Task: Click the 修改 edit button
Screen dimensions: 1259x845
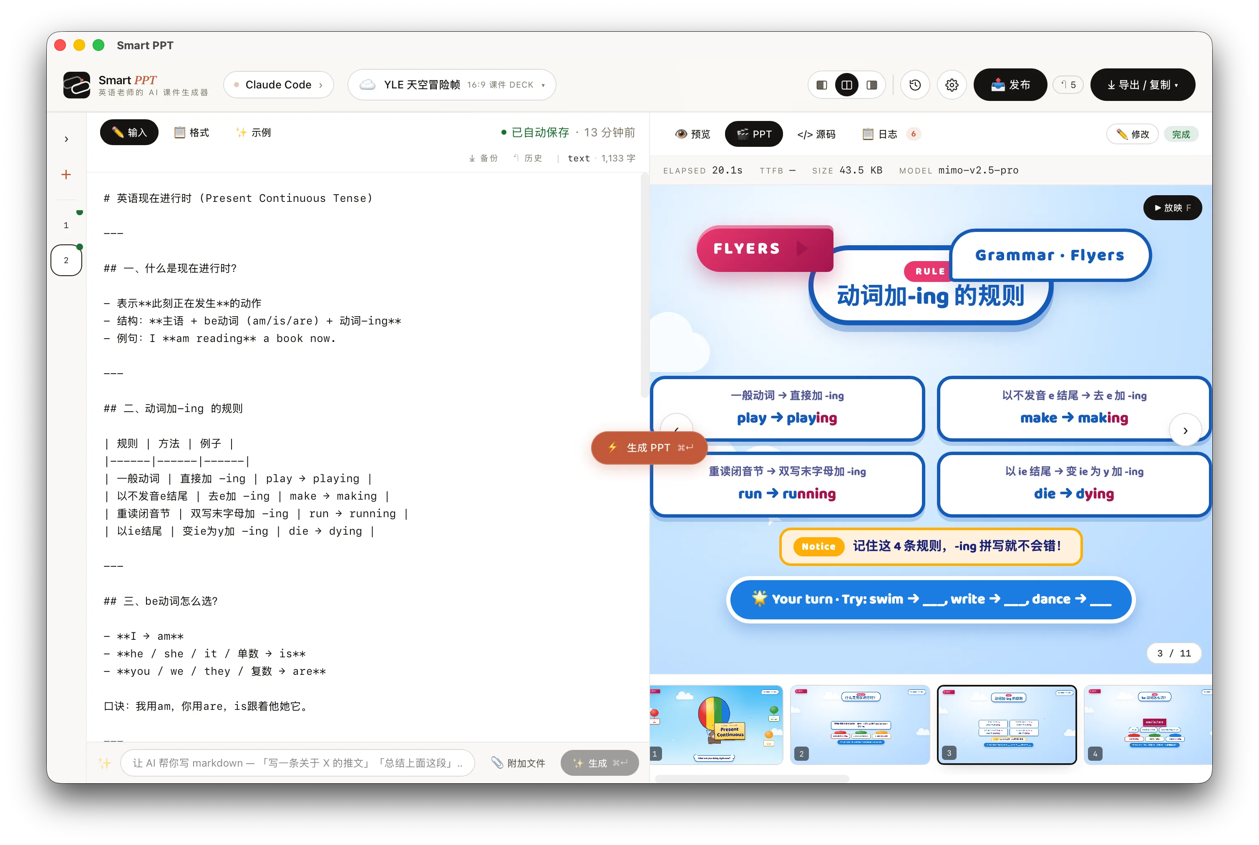Action: [x=1132, y=134]
